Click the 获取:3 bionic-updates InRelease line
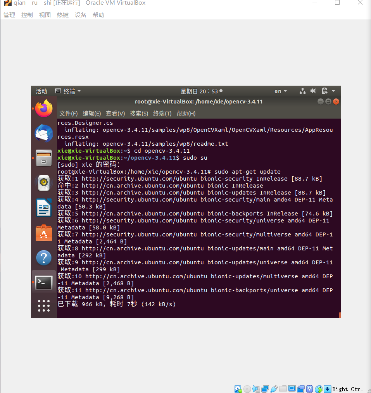Viewport: 371px width, 393px height. 192,193
